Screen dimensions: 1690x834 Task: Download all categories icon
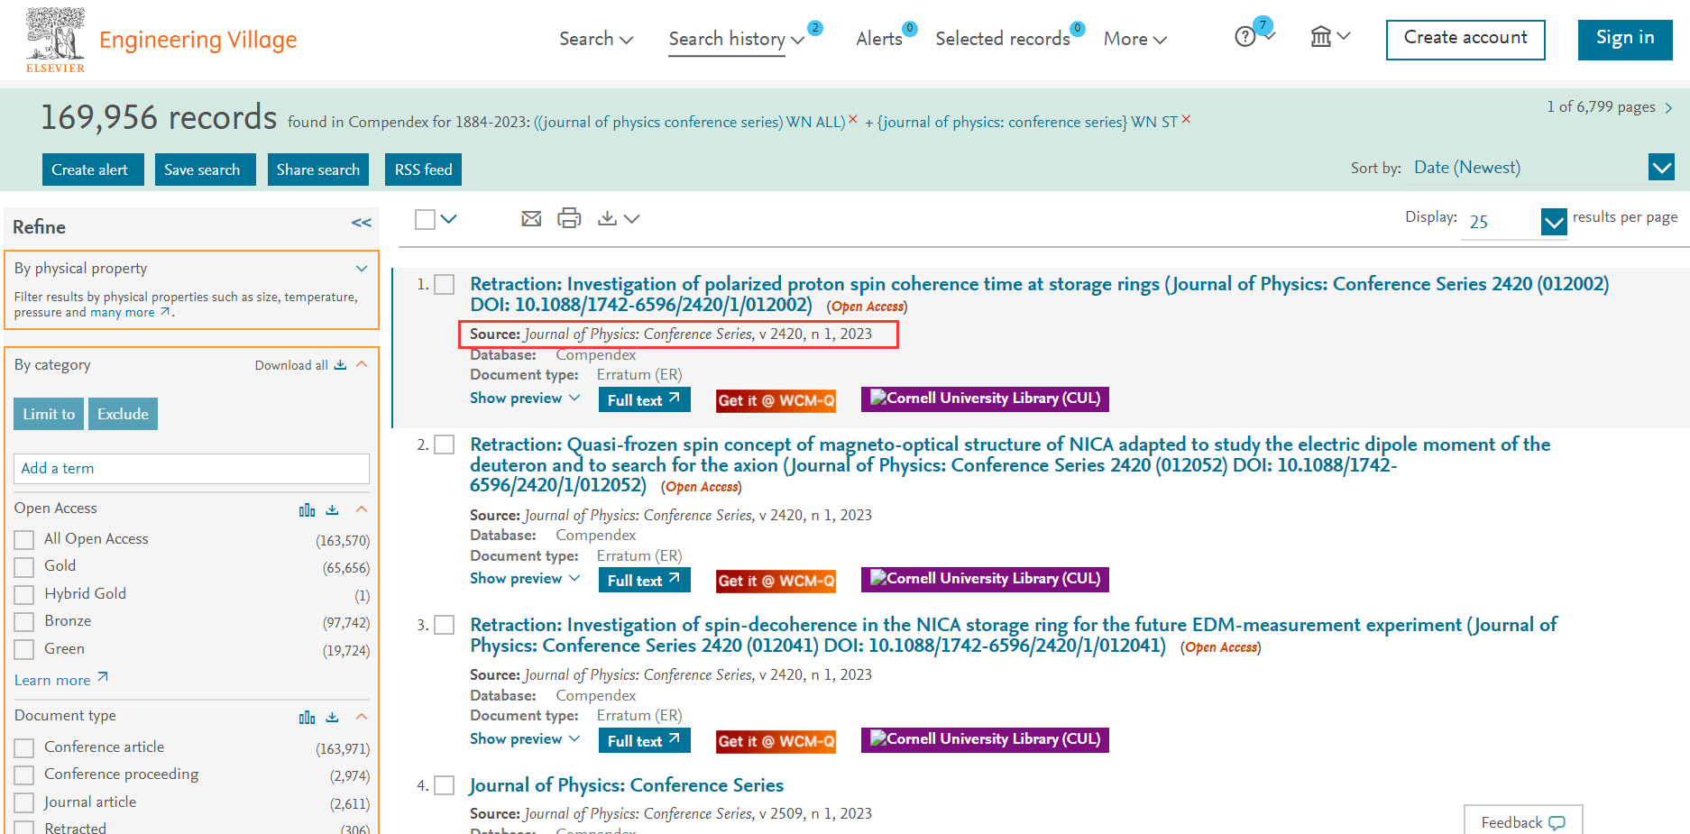[340, 365]
